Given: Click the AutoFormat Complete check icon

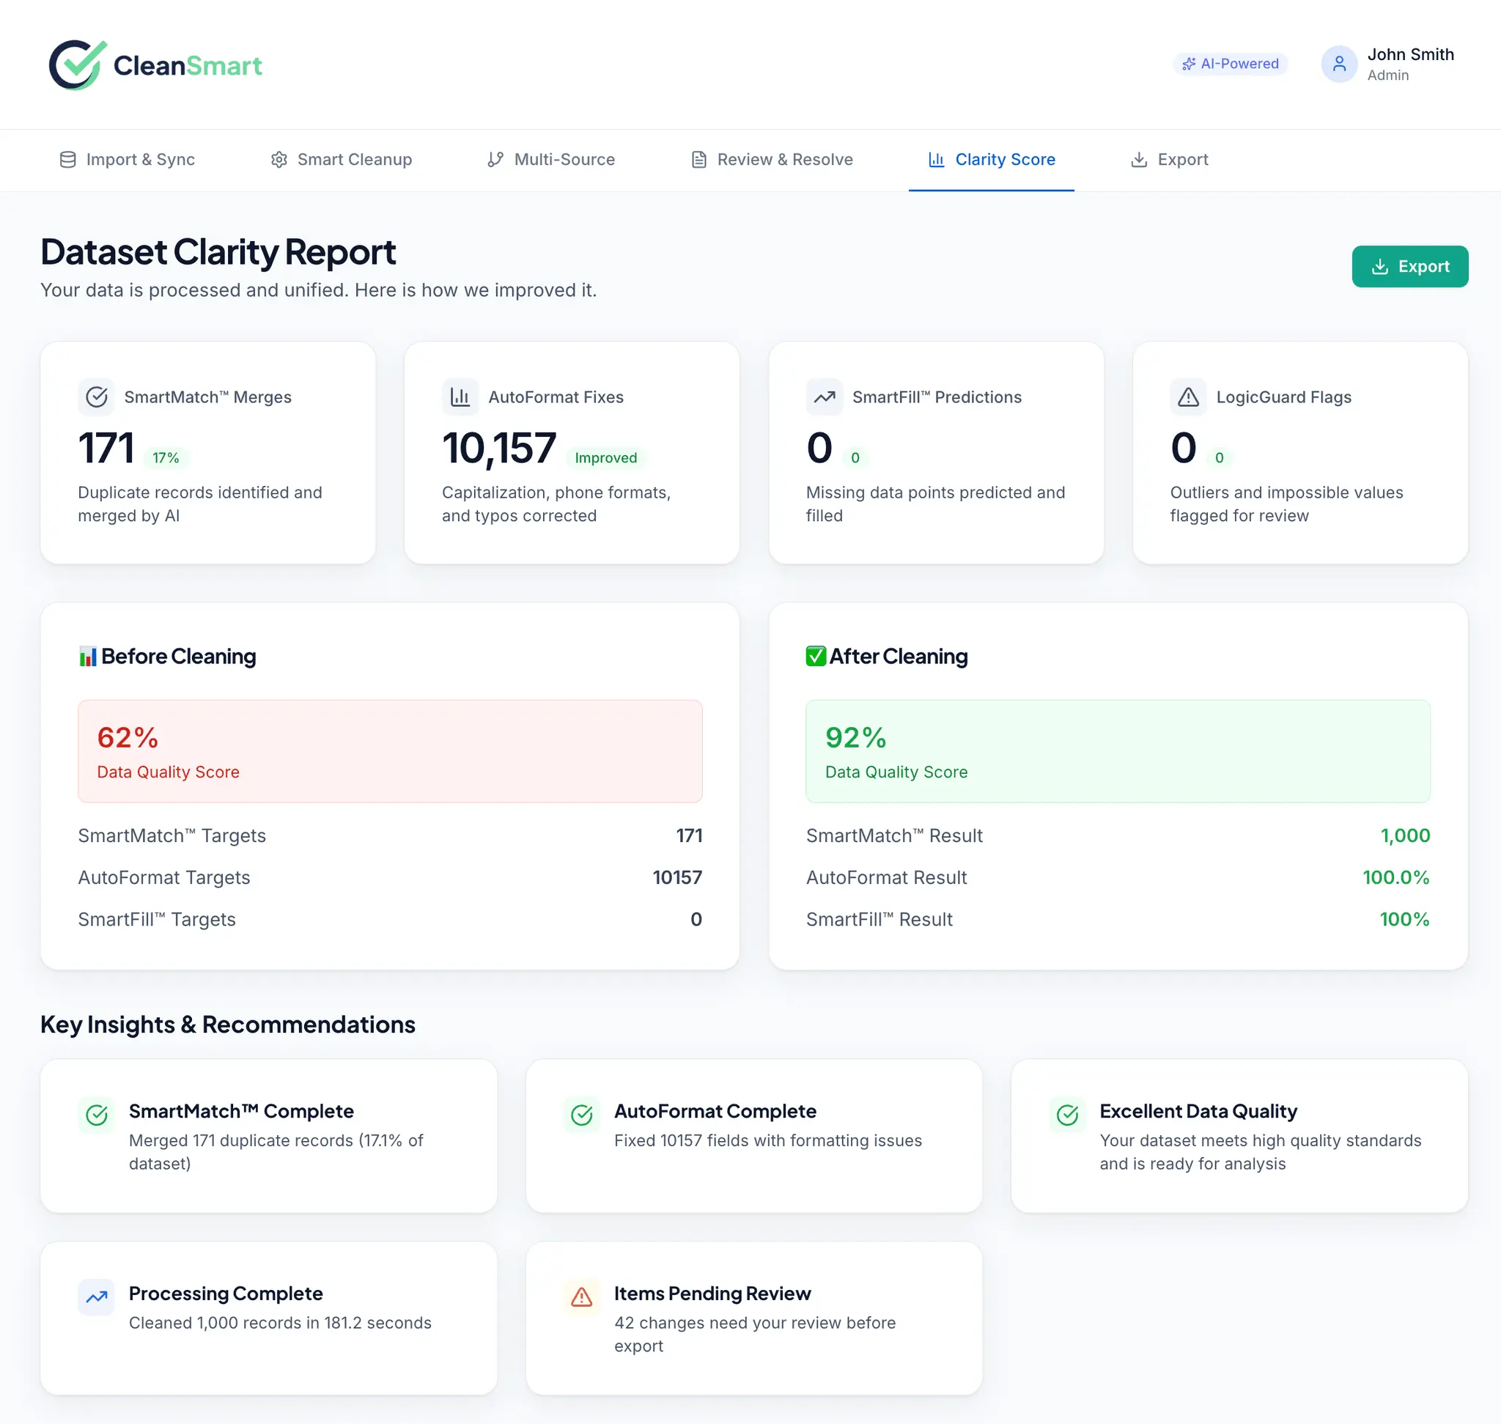Looking at the screenshot, I should [582, 1115].
